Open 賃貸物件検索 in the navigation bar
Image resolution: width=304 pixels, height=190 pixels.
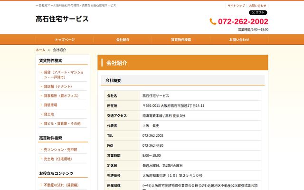[x=181, y=40]
